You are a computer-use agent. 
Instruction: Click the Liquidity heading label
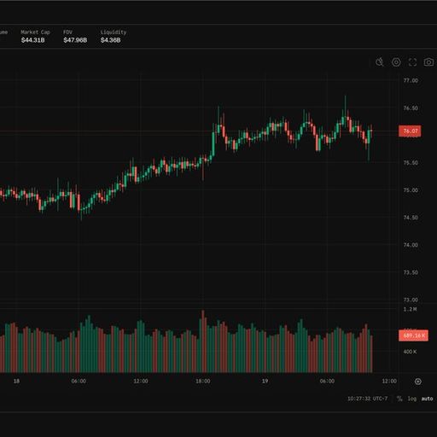(114, 32)
